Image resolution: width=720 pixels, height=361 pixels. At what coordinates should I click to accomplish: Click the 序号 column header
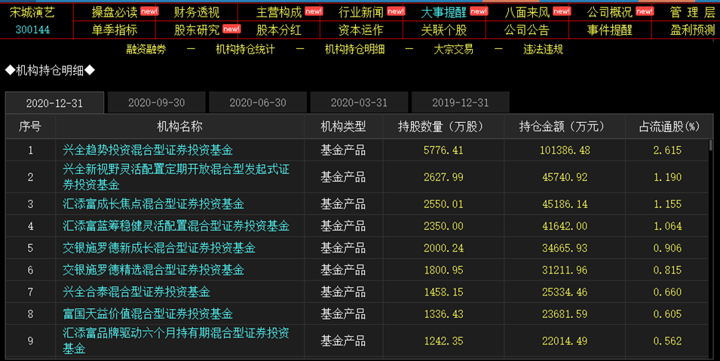tap(30, 127)
